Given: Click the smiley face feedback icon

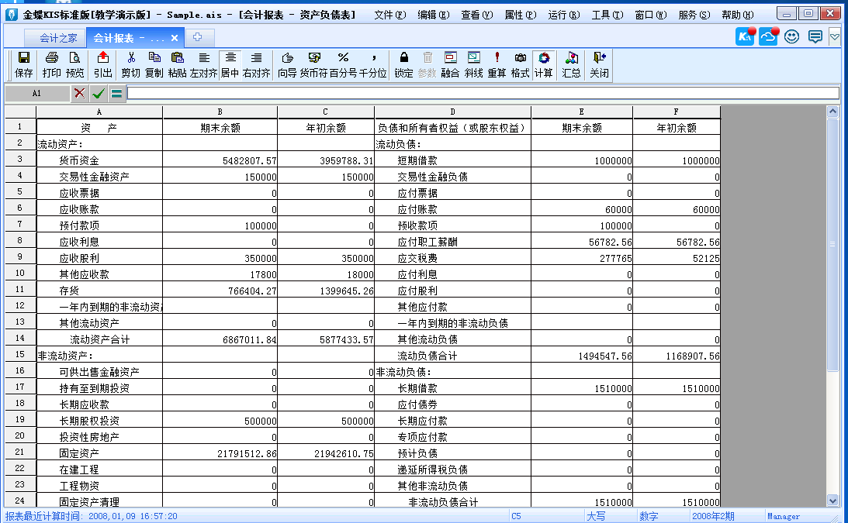Looking at the screenshot, I should pos(792,36).
